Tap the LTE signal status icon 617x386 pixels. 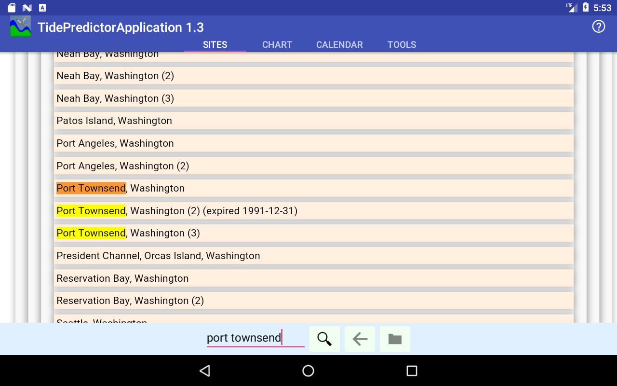coord(572,7)
